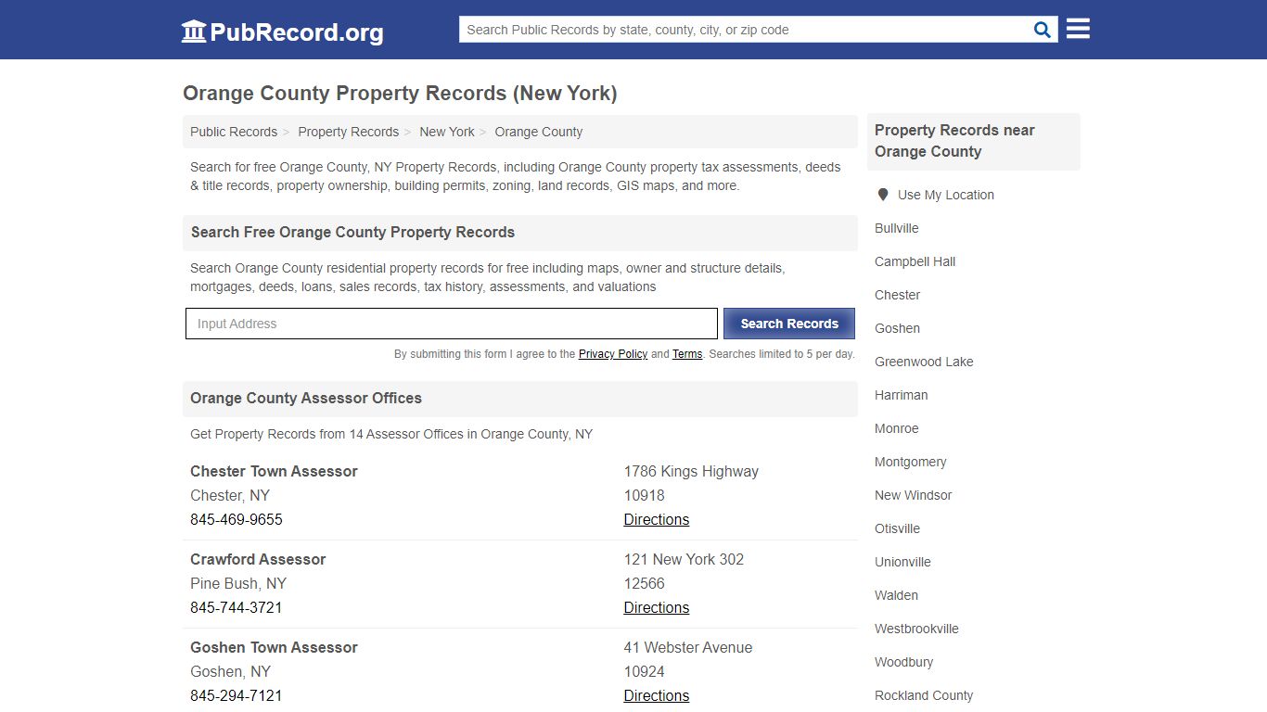Select Montgomery nearby location

tap(911, 462)
